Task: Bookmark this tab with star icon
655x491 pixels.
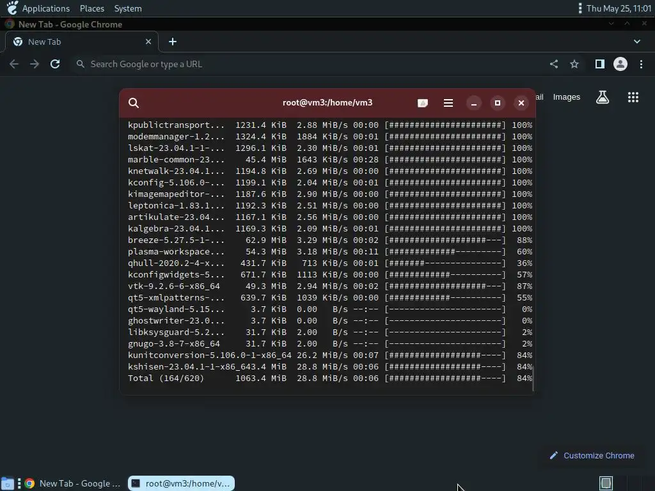Action: [x=574, y=64]
